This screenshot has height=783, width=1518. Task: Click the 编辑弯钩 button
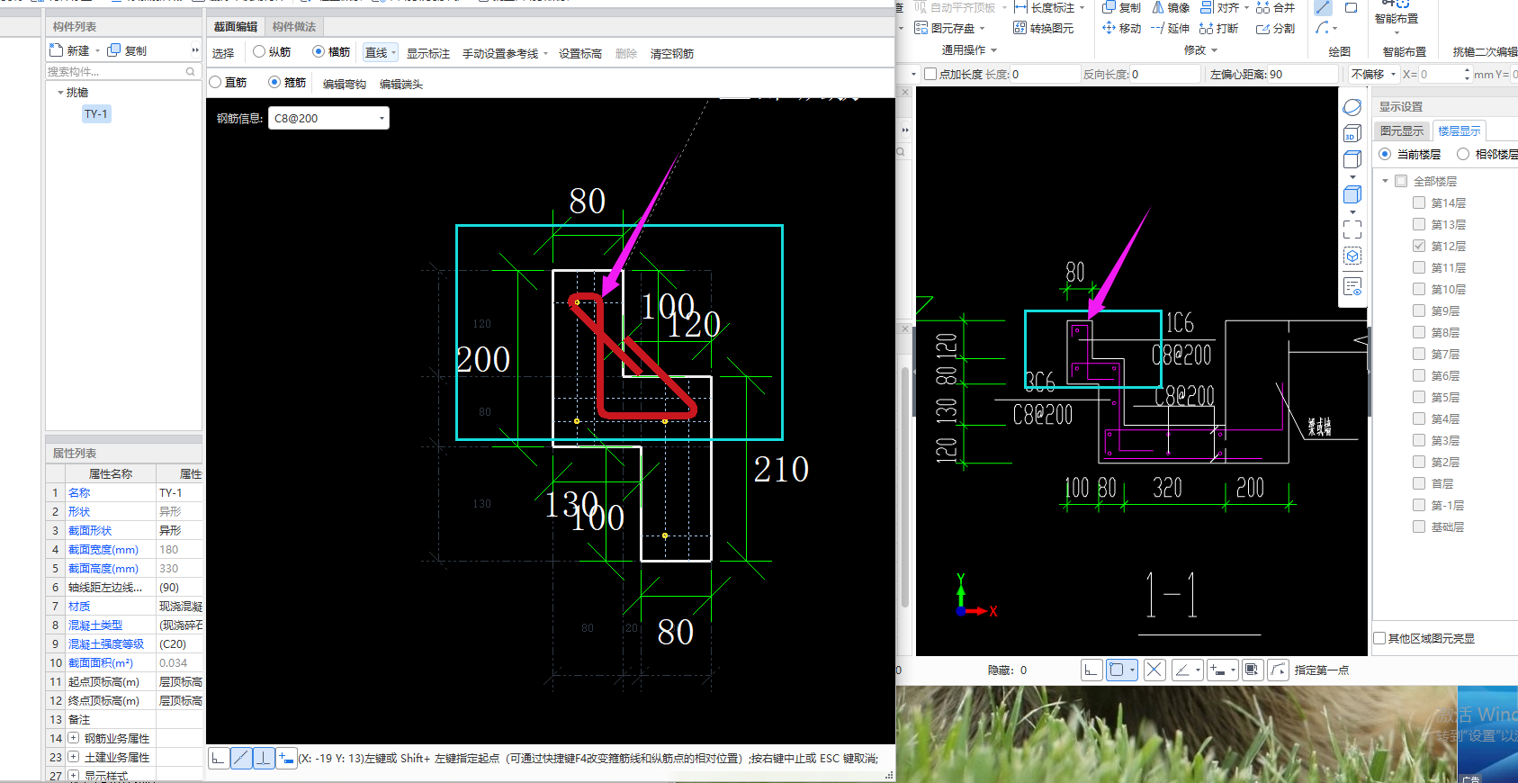tap(345, 84)
